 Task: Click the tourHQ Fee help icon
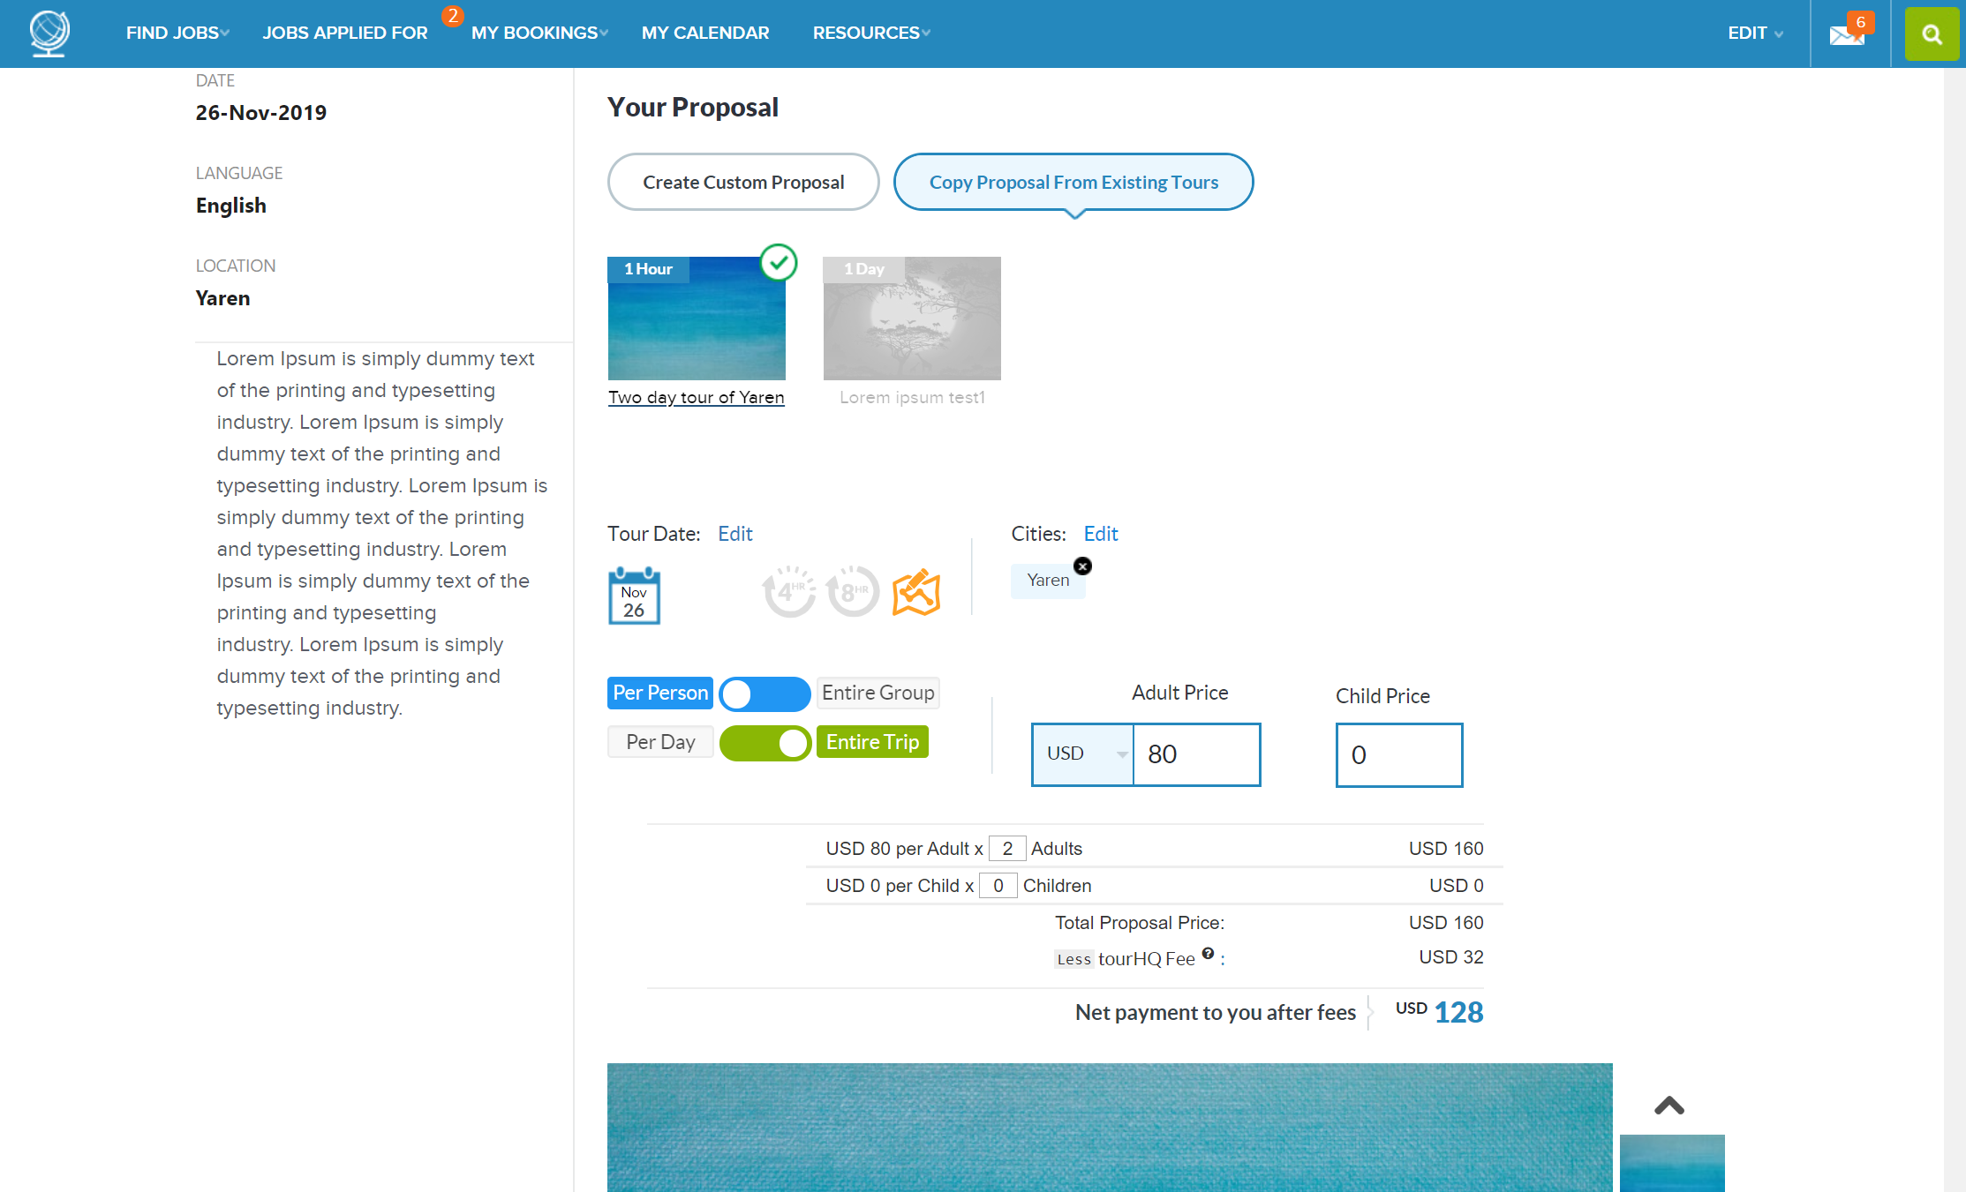[x=1208, y=954]
